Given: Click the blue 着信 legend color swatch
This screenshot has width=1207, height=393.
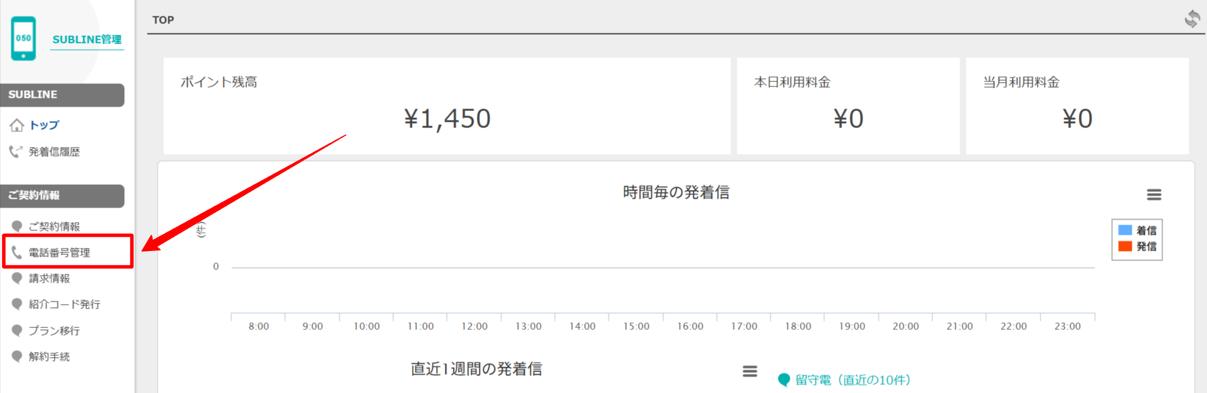Looking at the screenshot, I should click(x=1125, y=230).
